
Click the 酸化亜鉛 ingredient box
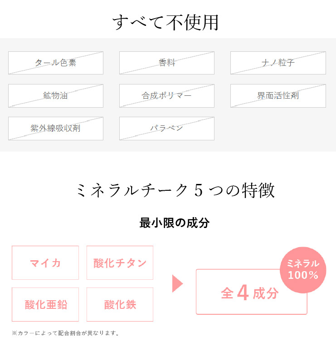[45, 304]
